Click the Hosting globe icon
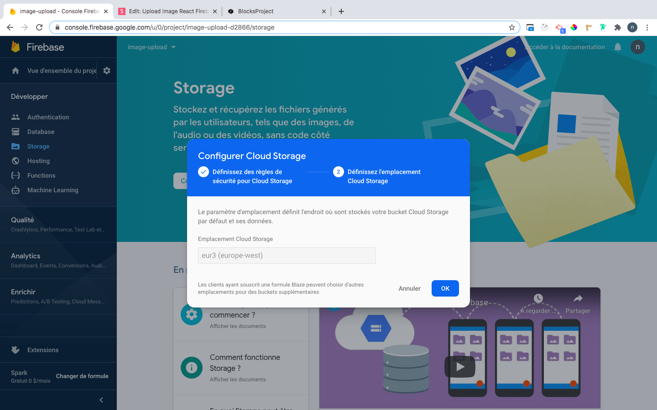The image size is (657, 410). tap(16, 161)
